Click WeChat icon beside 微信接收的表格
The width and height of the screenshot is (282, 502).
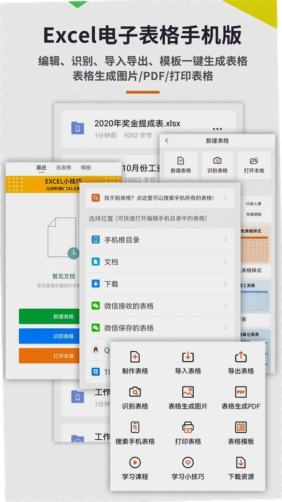tap(95, 306)
